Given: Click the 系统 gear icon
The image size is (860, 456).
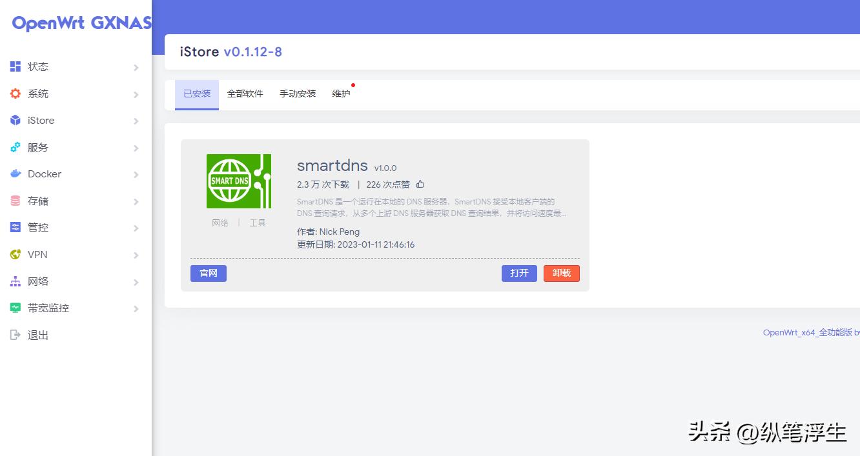Looking at the screenshot, I should pos(15,93).
